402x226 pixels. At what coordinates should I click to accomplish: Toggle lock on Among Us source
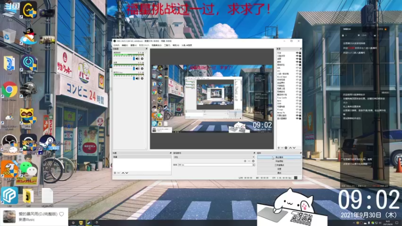[x=300, y=112]
